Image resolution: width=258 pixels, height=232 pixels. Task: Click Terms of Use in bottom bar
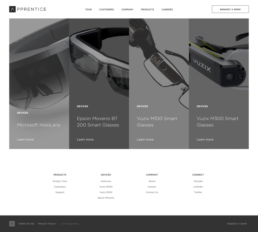pos(26,224)
